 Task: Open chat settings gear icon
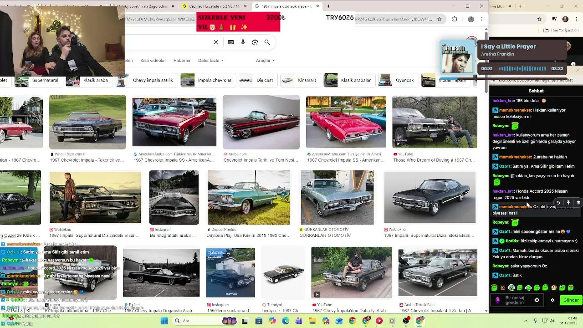(552, 300)
